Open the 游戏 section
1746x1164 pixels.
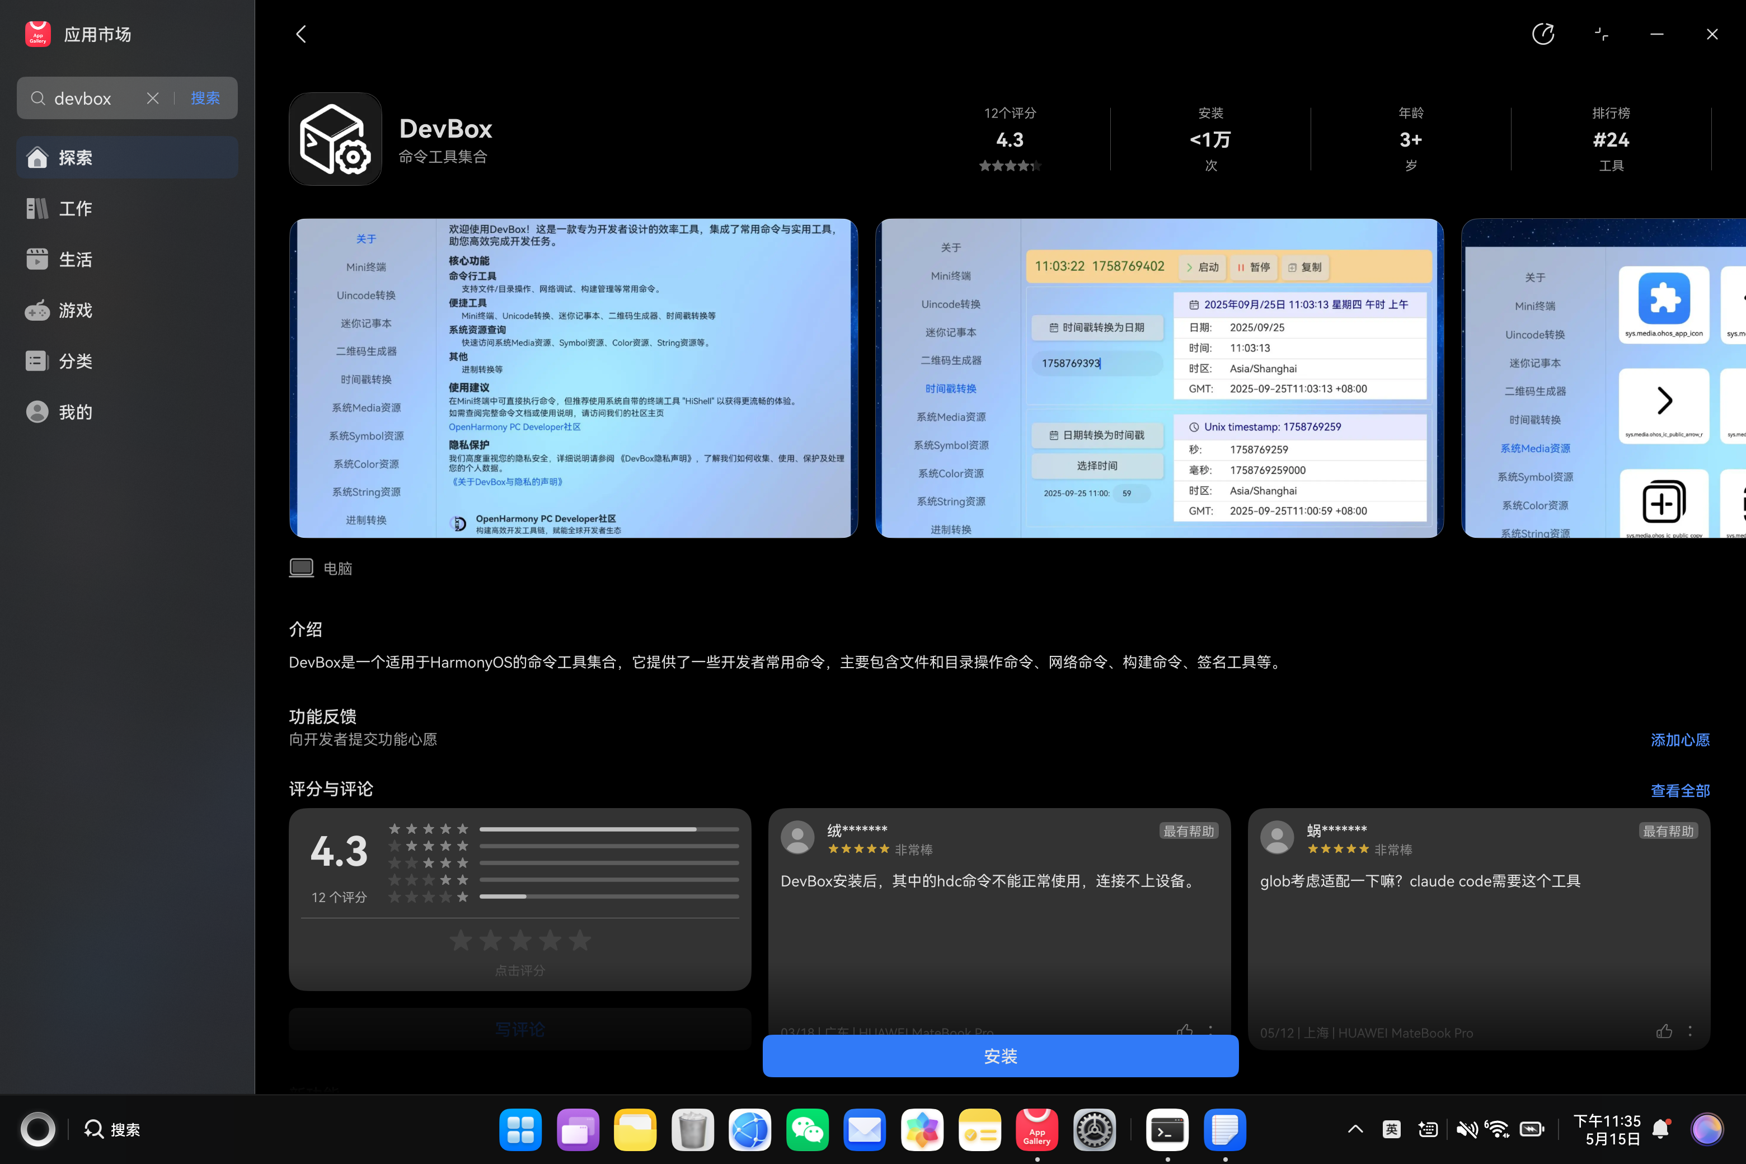127,310
